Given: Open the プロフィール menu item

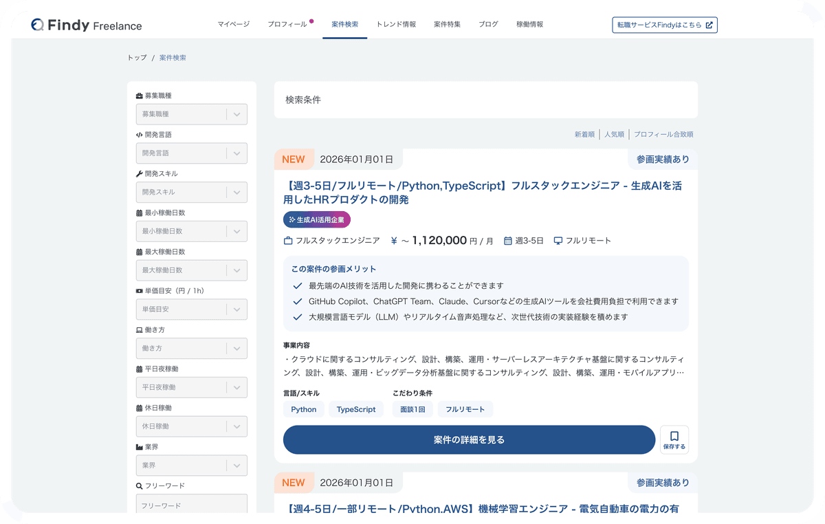Looking at the screenshot, I should [x=288, y=23].
